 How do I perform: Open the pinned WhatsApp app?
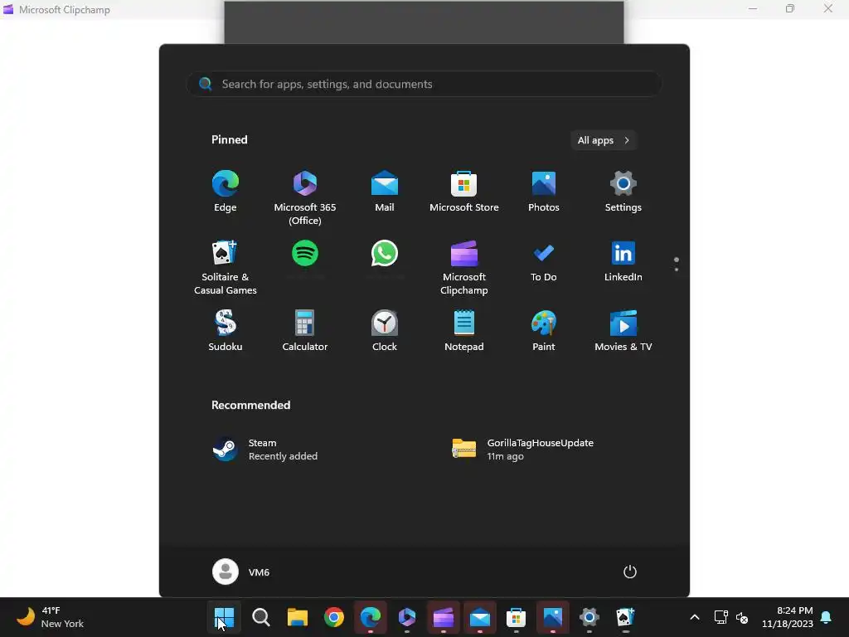coord(385,253)
